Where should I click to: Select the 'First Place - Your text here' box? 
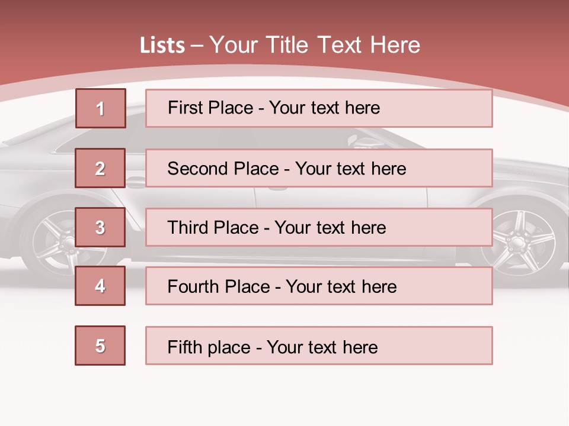coord(319,108)
